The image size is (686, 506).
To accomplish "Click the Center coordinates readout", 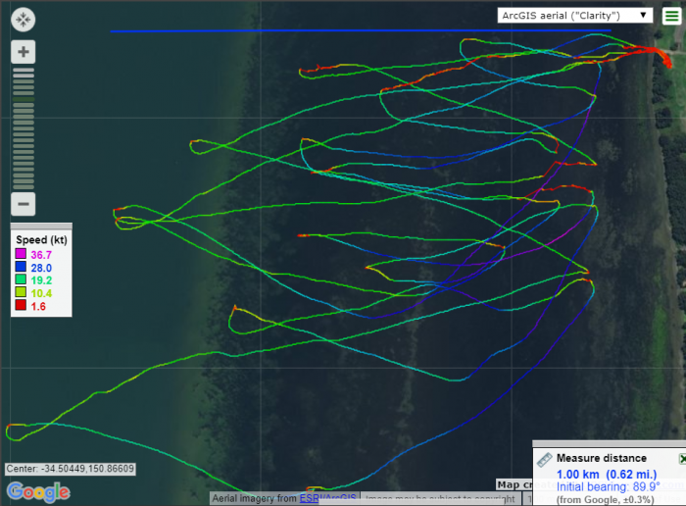I will point(70,469).
